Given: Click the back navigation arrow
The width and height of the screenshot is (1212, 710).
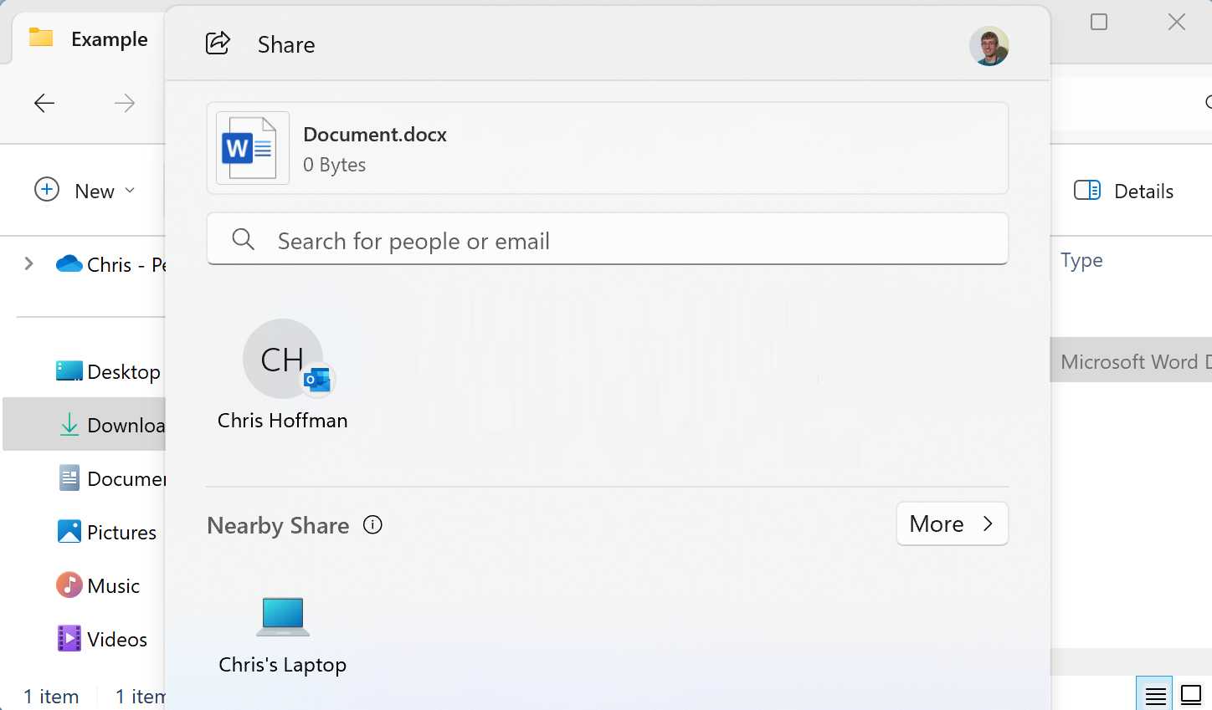Looking at the screenshot, I should tap(44, 102).
